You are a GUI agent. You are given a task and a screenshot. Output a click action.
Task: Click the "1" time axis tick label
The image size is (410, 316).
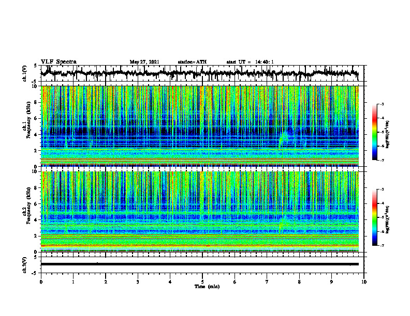73,282
